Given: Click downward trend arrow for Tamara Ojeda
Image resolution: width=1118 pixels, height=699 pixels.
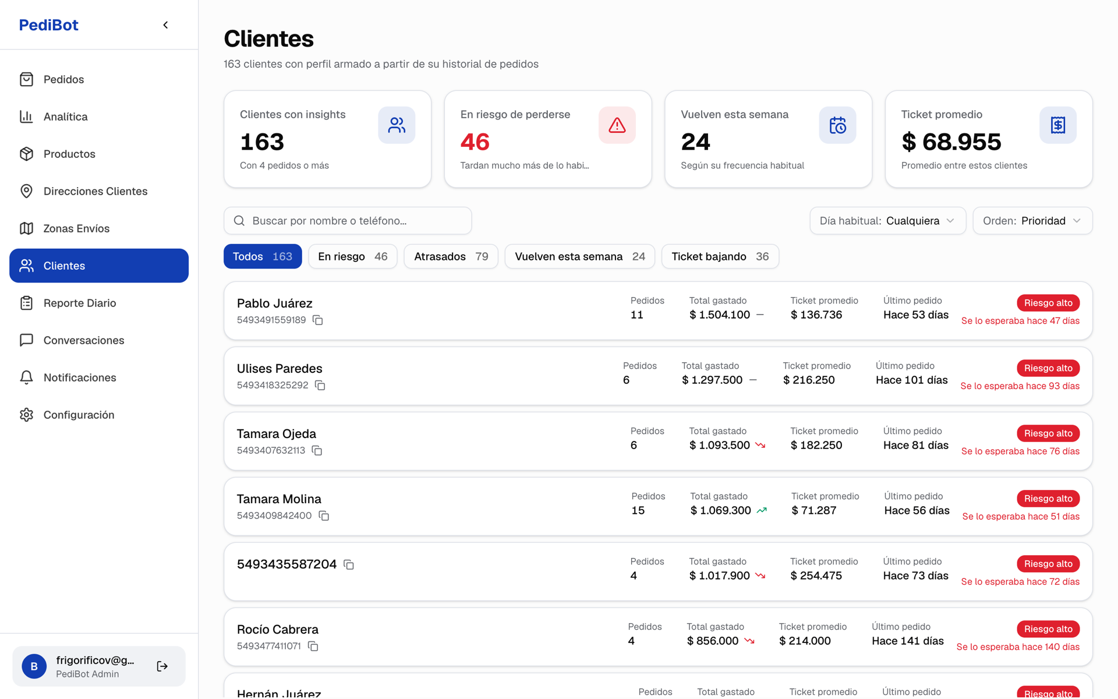Looking at the screenshot, I should point(760,445).
